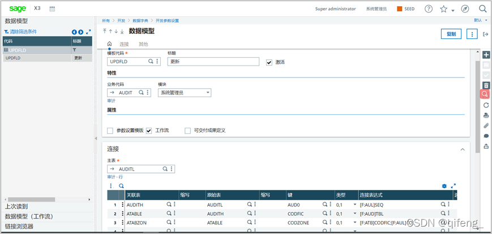
Task: Click the favorites star icon
Action: 443,9
